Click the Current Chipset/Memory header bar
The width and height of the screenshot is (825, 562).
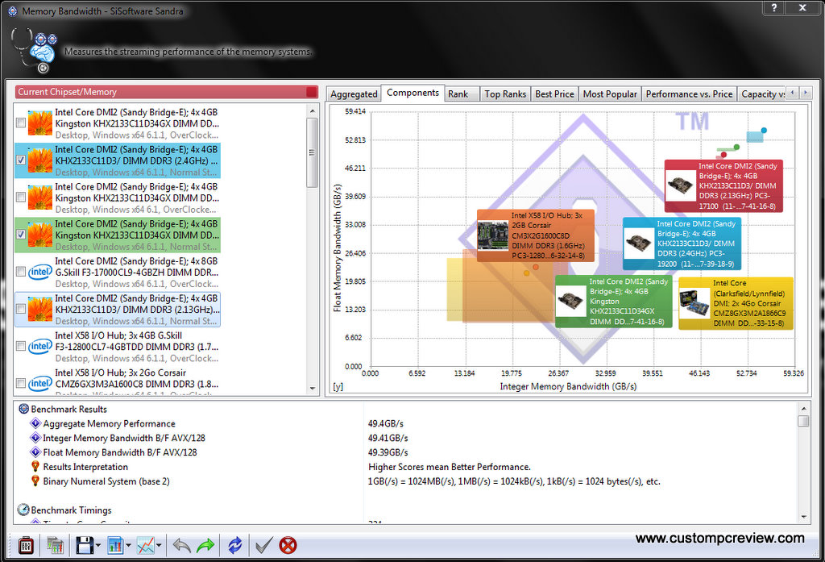[x=167, y=92]
